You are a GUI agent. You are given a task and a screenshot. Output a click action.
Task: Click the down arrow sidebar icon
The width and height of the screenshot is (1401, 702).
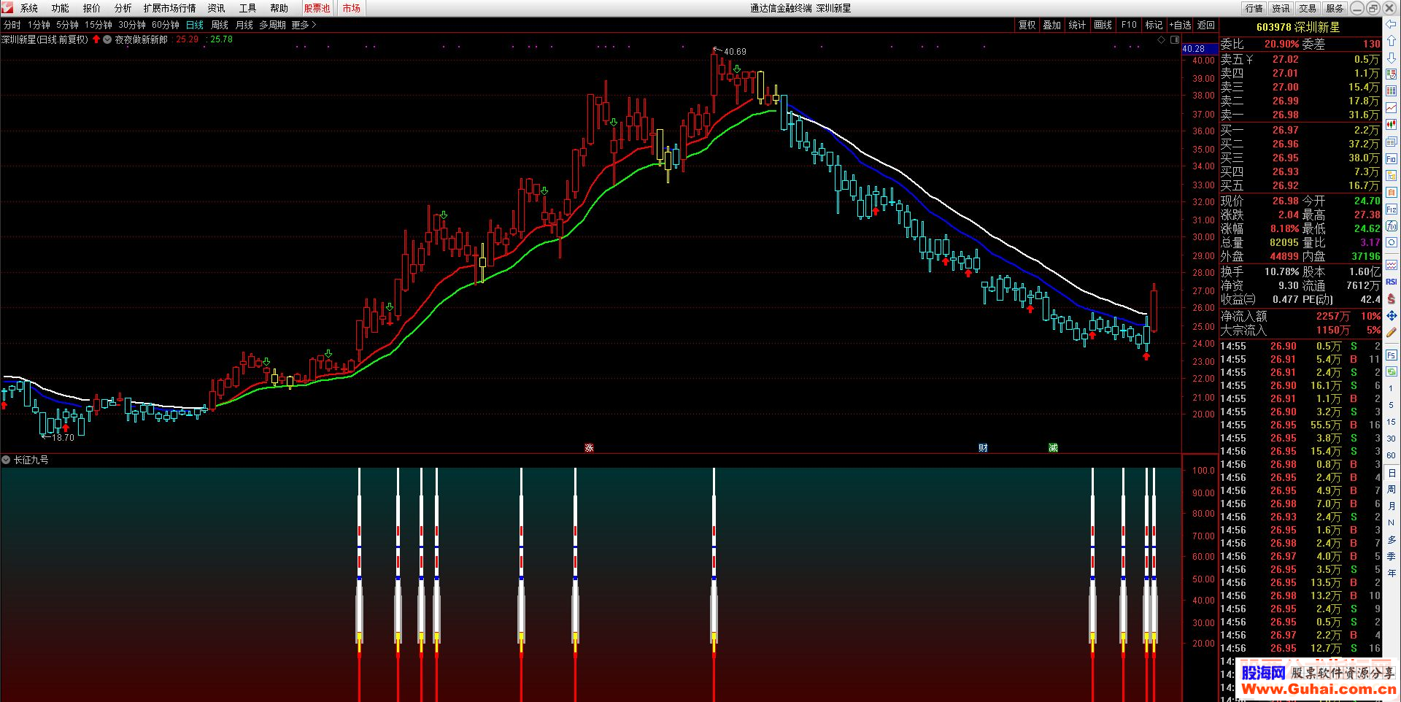point(1392,57)
